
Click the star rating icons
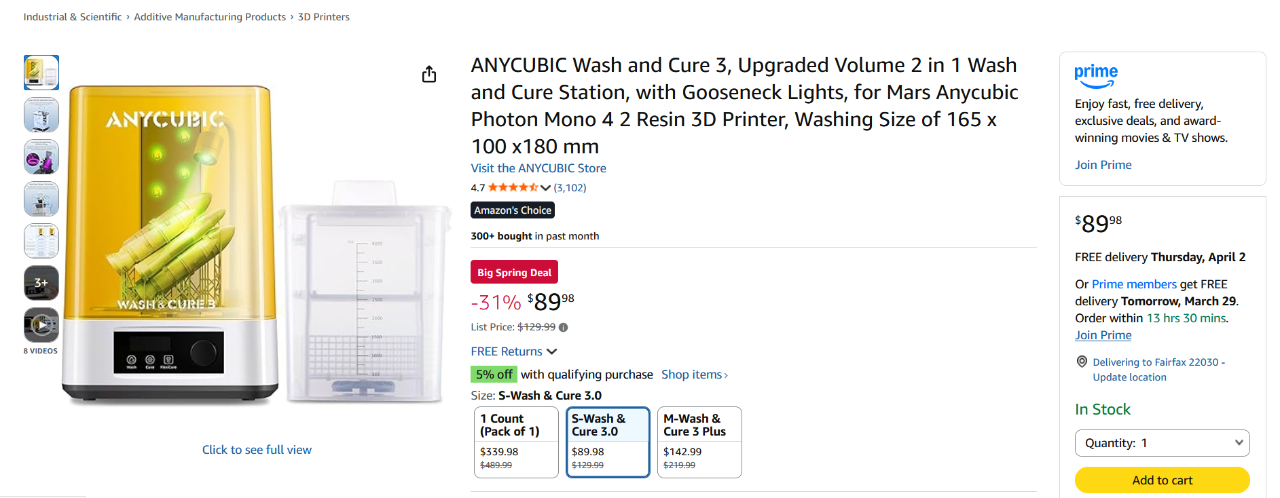tap(513, 188)
